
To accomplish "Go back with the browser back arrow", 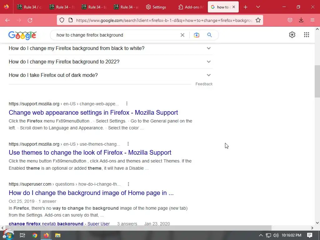I will point(7,20).
